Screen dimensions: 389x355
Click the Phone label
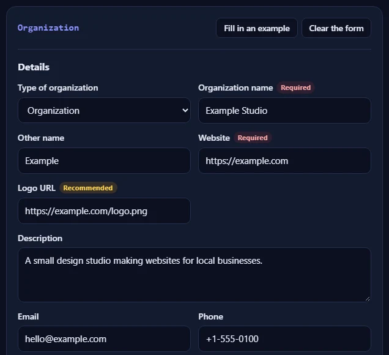(x=210, y=316)
